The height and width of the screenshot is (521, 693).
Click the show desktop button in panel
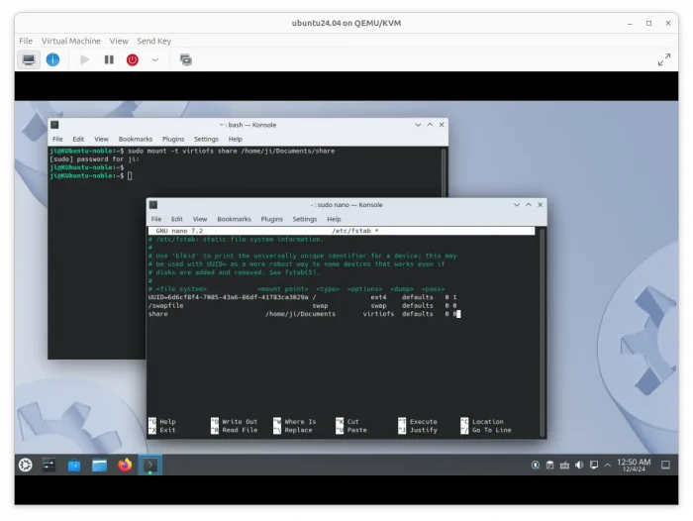(x=665, y=465)
